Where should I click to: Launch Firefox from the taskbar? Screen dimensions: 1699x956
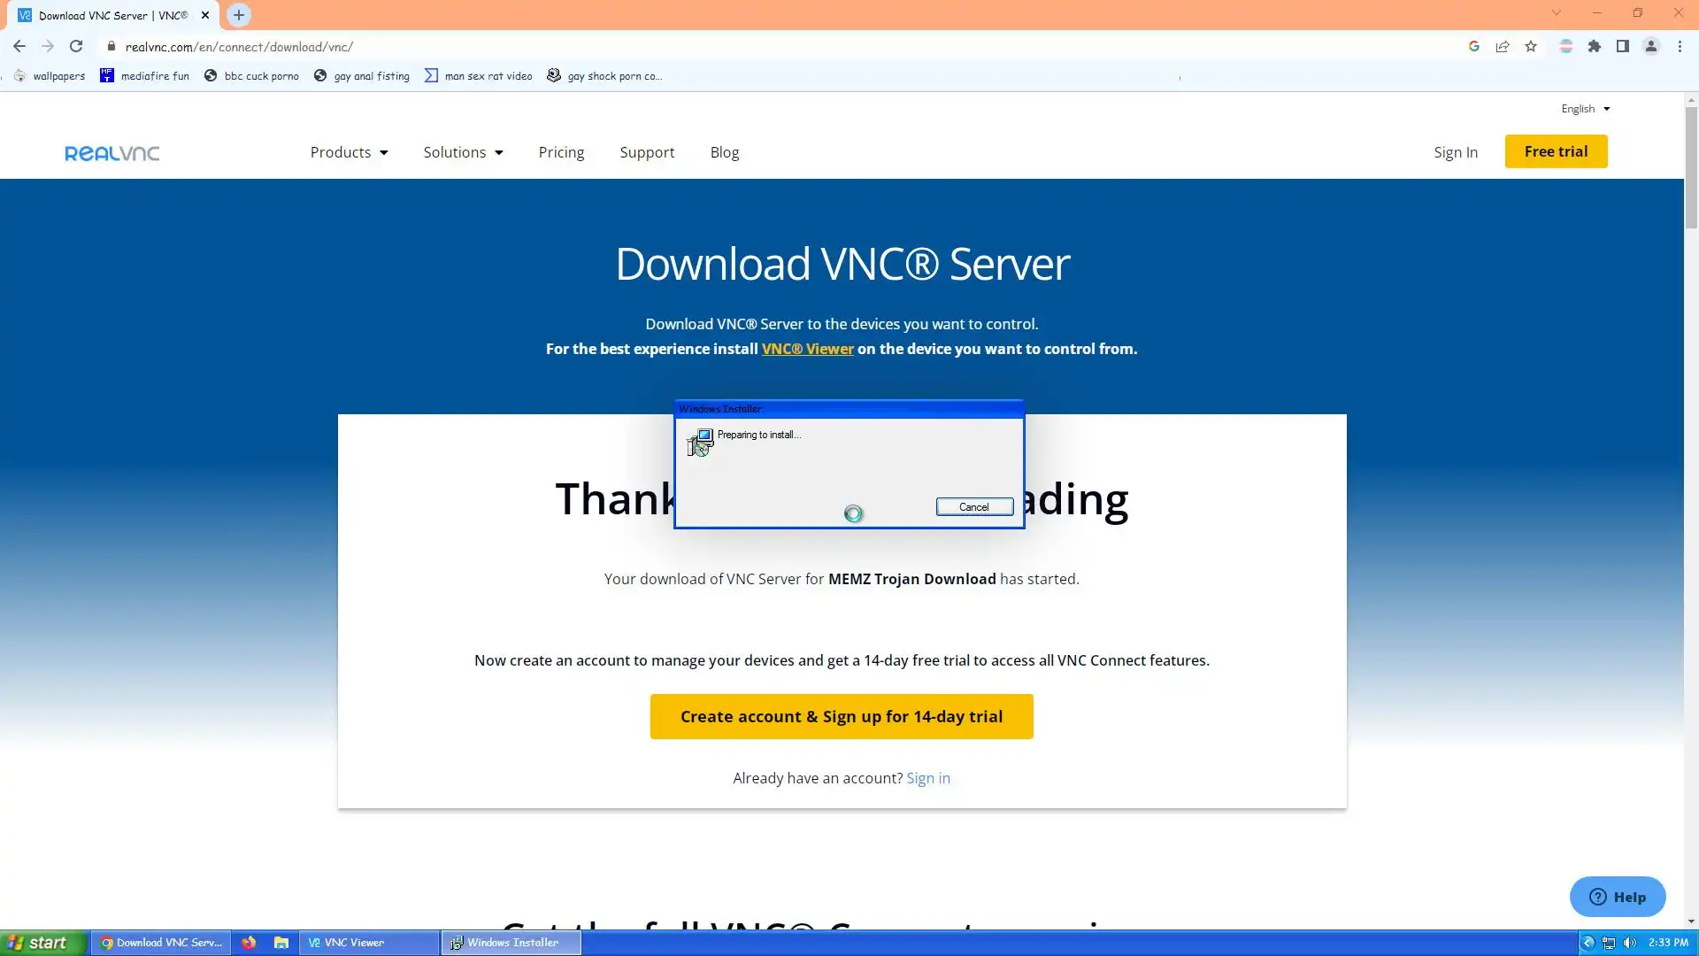[249, 943]
